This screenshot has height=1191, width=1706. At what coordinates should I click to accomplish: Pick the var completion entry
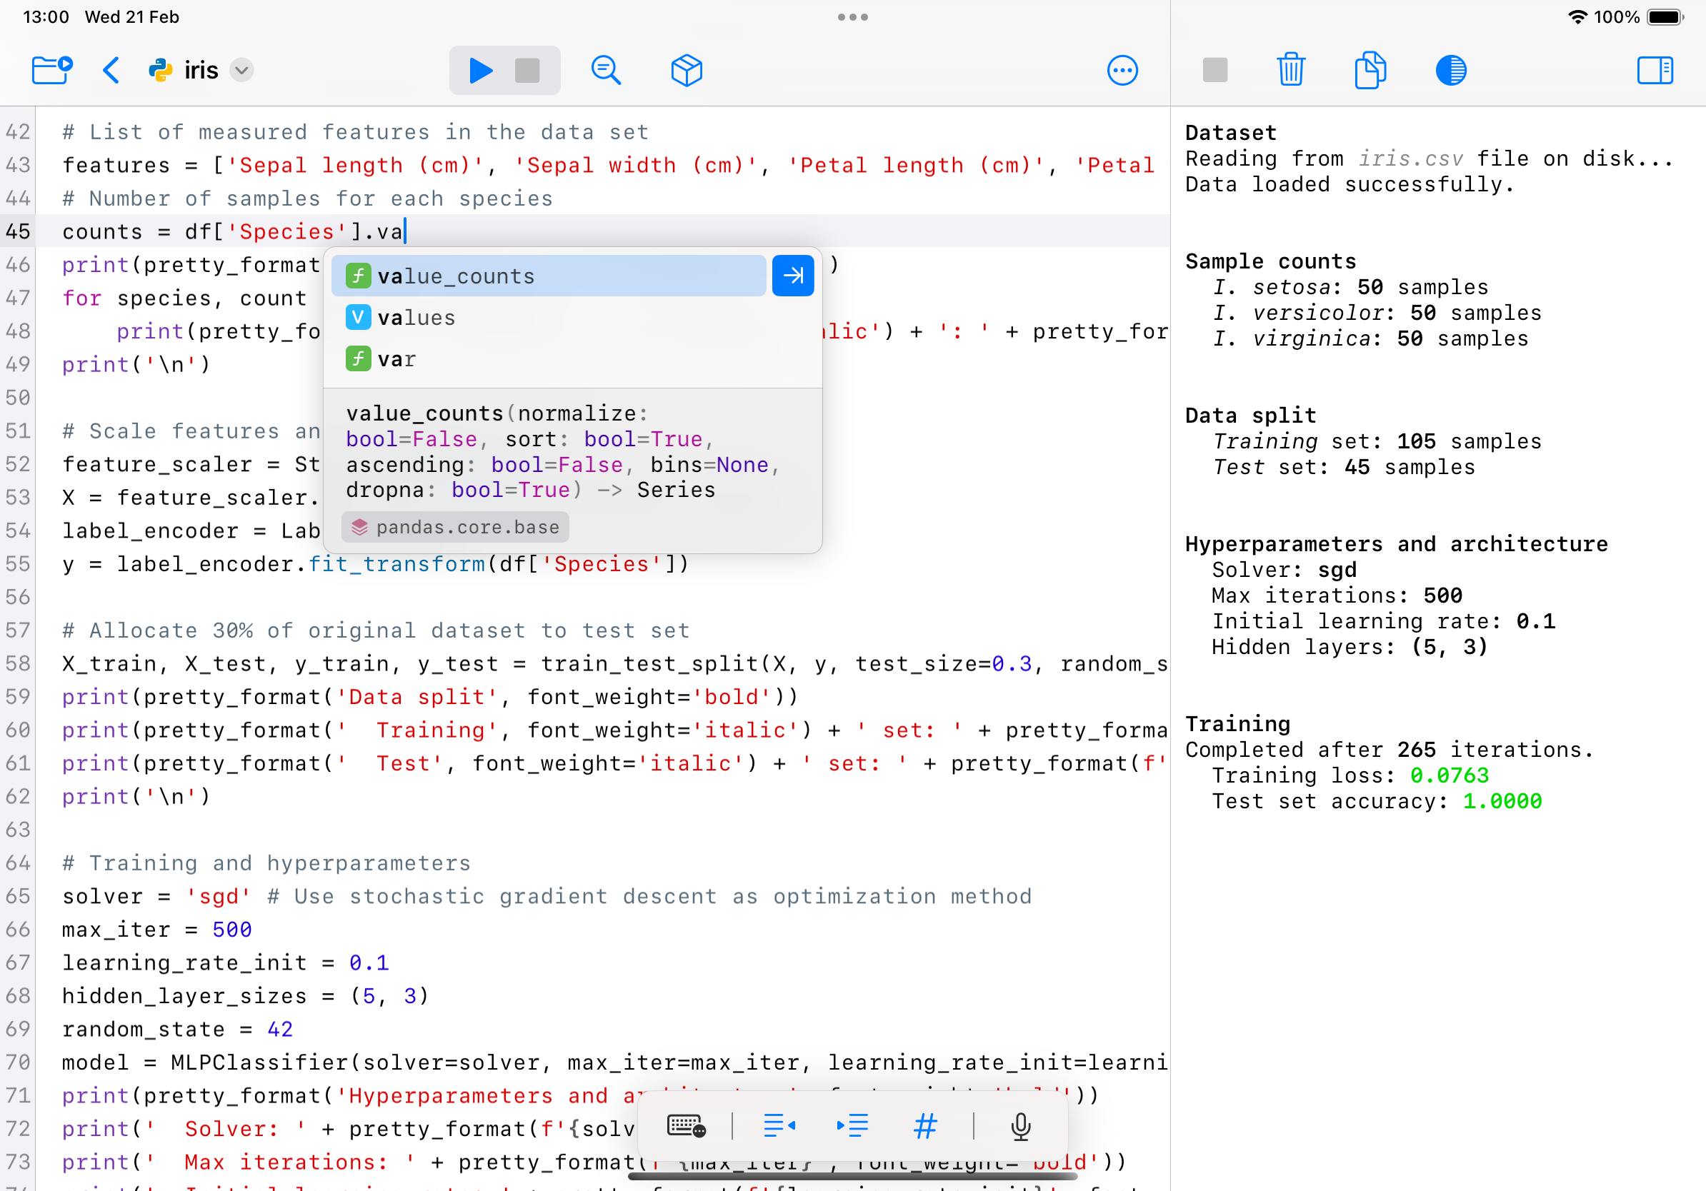[x=396, y=359]
